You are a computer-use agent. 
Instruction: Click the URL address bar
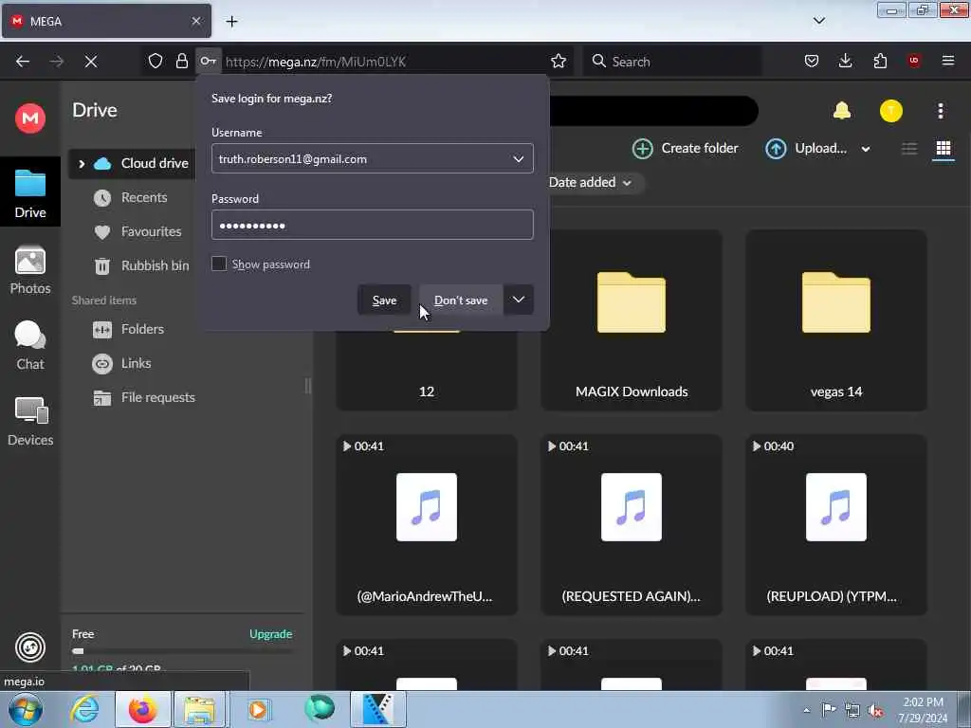point(384,62)
